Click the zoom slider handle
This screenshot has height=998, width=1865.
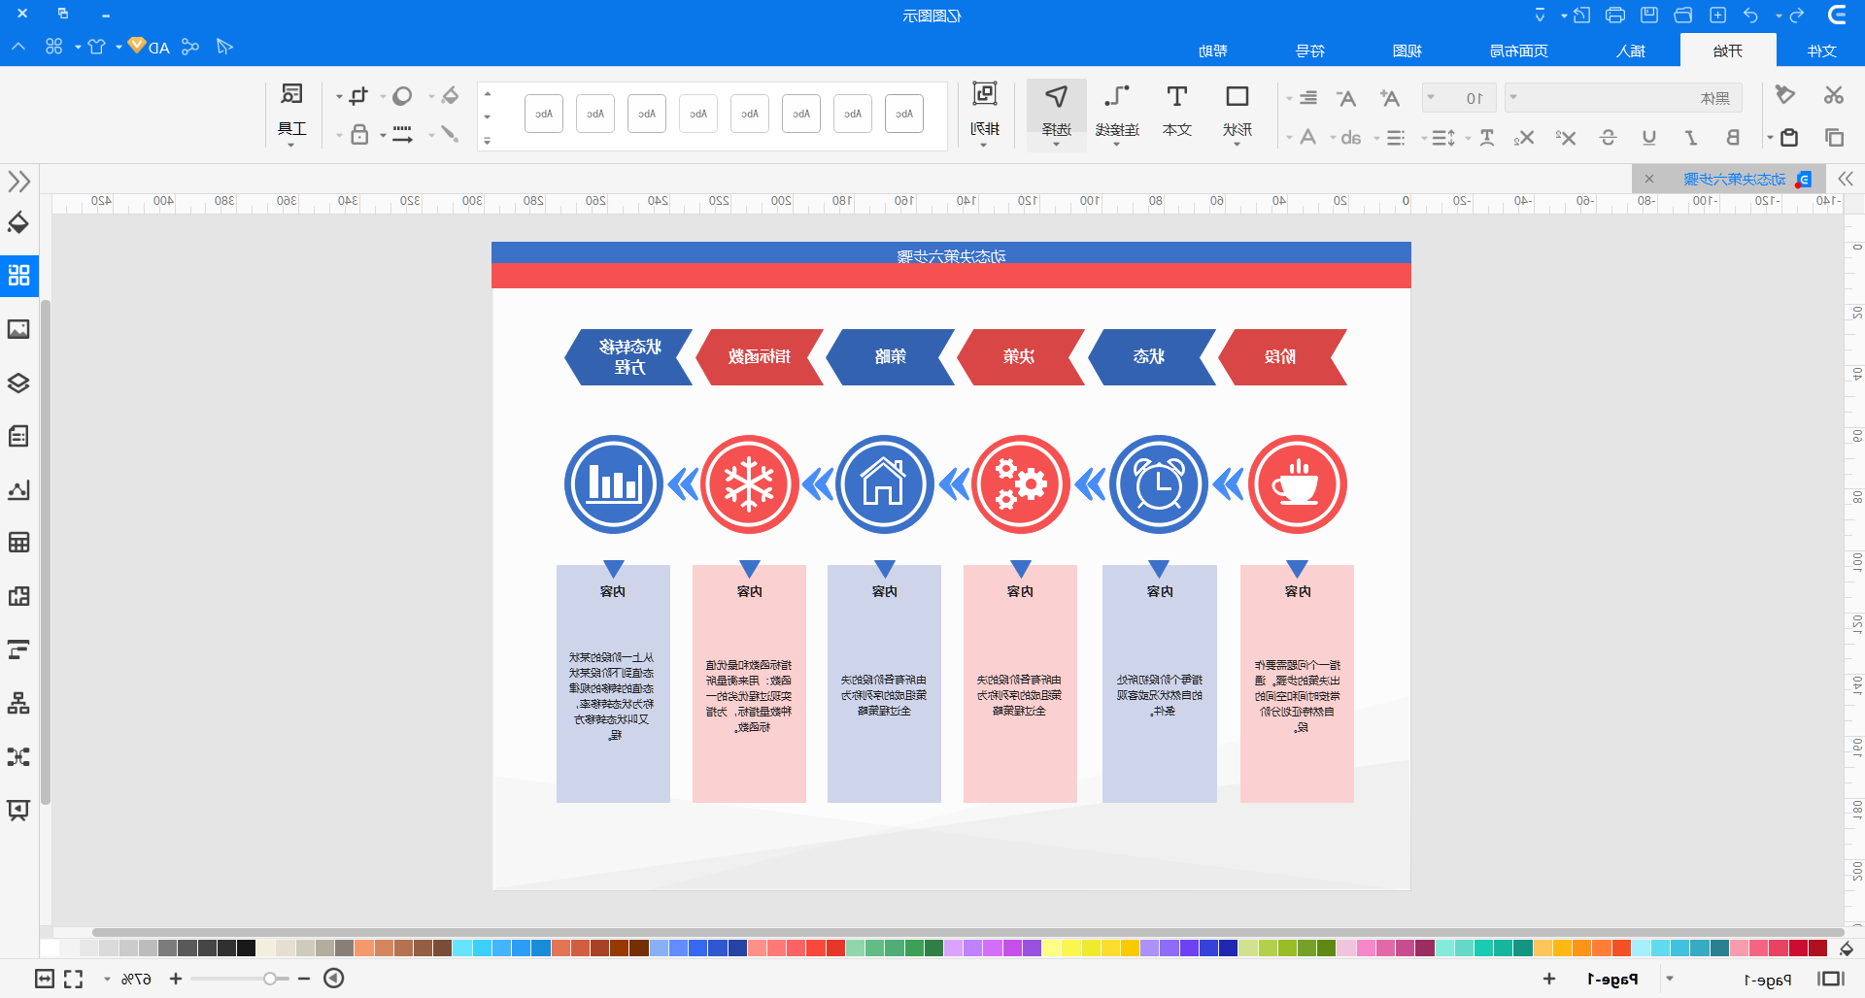click(x=270, y=979)
